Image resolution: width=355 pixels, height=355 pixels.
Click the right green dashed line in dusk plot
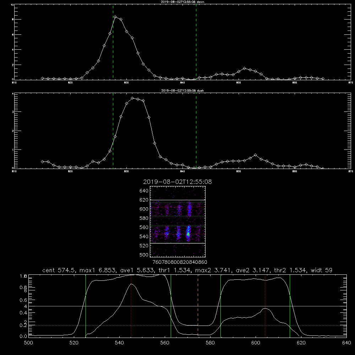[196, 131]
